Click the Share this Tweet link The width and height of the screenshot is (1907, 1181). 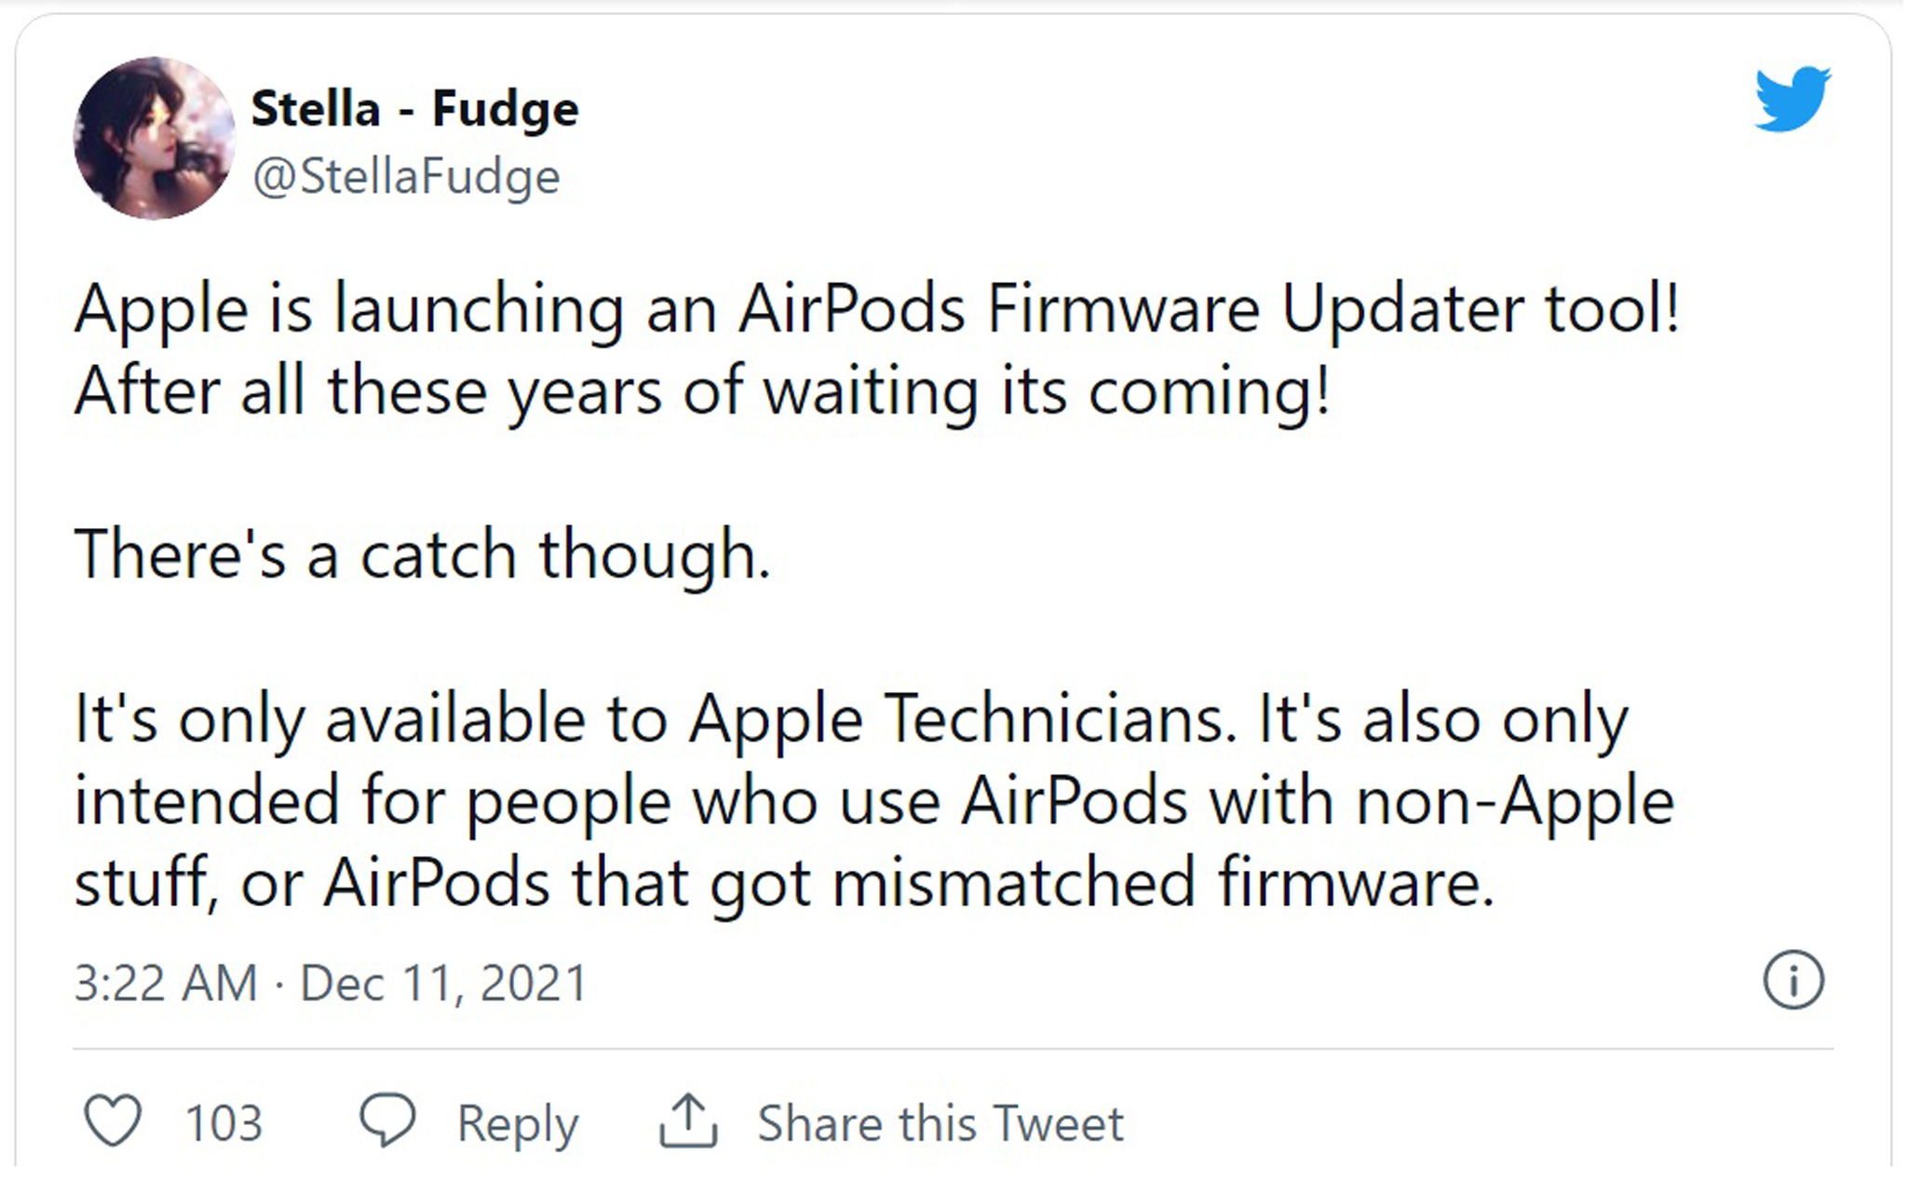click(943, 1121)
